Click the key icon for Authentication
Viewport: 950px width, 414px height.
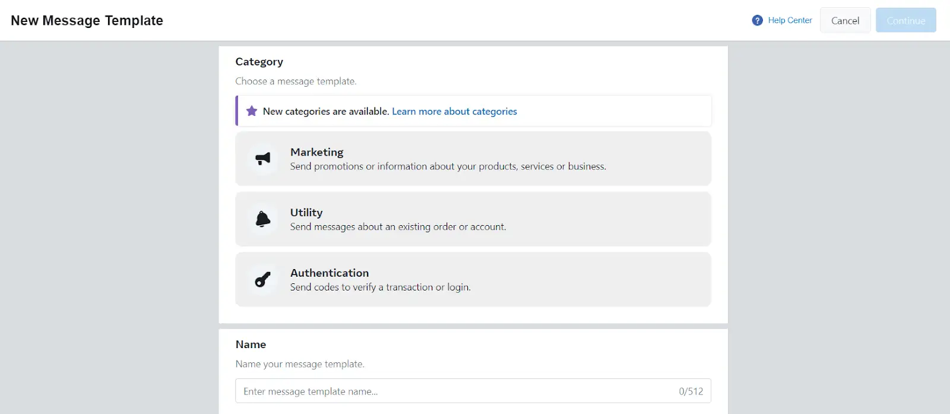(262, 280)
